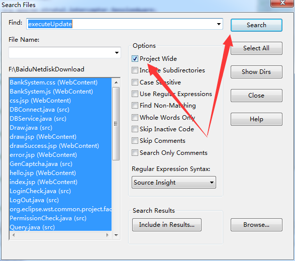295x261 pixels.
Task: Select index.jsp (WebContent) file
Action: point(60,182)
